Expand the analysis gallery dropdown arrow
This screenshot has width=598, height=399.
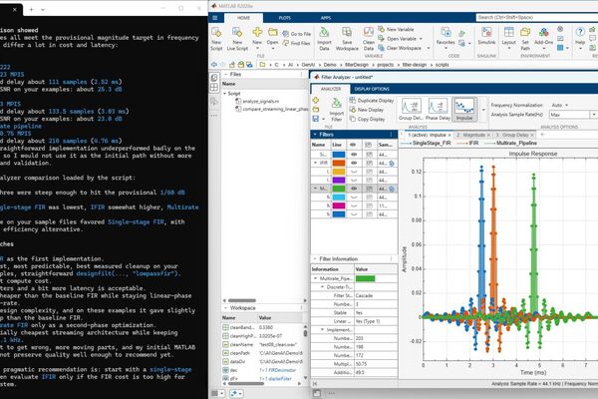[x=483, y=110]
